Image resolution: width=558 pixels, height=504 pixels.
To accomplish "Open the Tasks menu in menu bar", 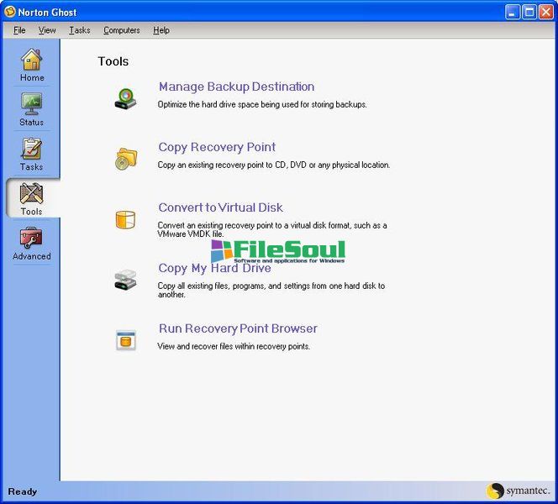I will [x=80, y=30].
